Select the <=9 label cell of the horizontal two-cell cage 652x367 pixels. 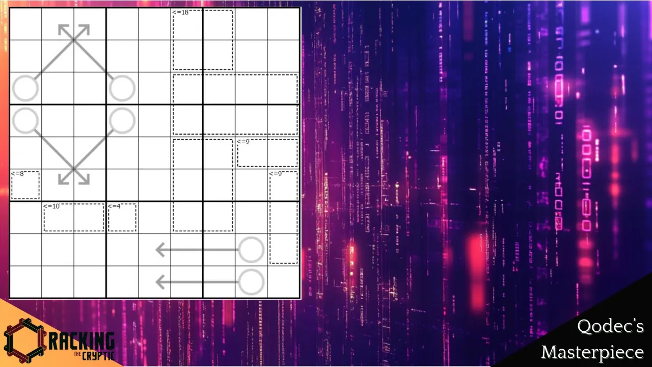point(251,153)
